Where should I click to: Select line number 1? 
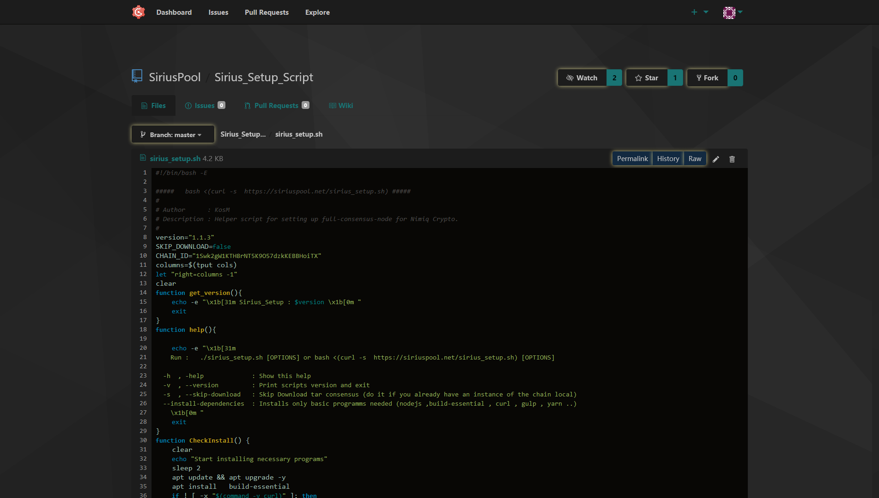point(145,173)
